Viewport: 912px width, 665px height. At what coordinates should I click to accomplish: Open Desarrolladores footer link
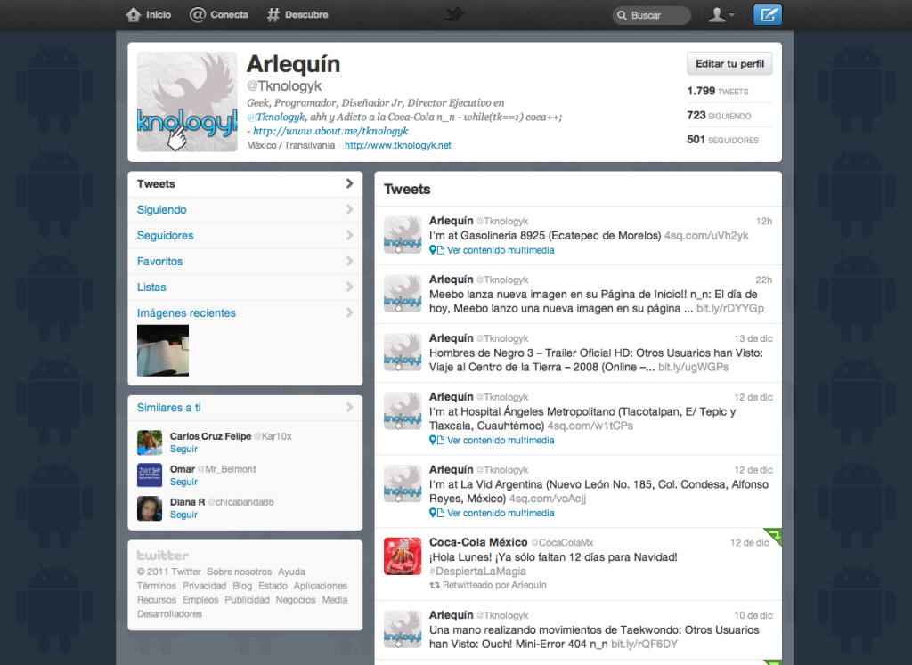tap(170, 614)
